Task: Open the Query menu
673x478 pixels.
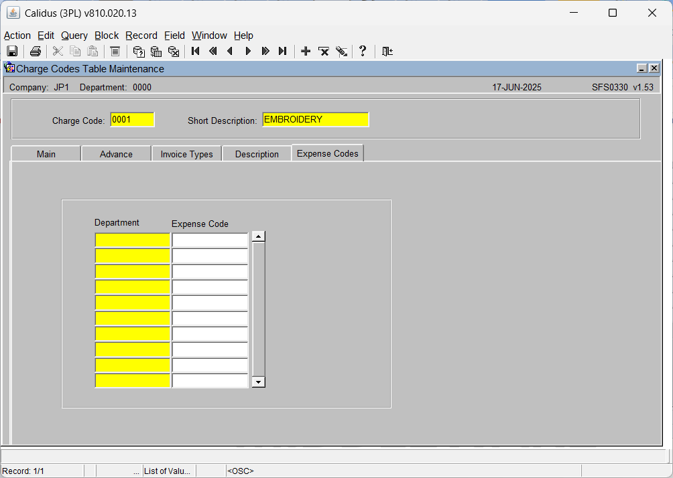Action: tap(74, 35)
